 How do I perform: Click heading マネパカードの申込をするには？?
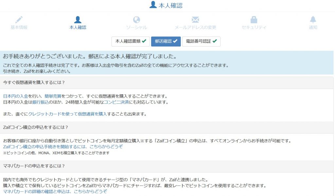[34, 166]
